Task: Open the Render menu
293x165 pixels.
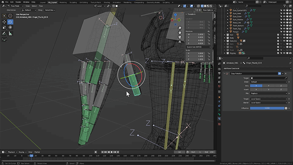Action: (18, 2)
